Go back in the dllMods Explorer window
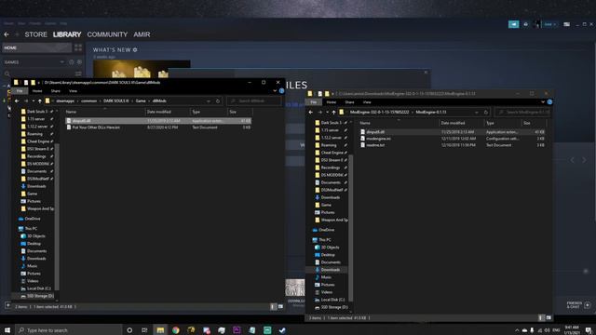The width and height of the screenshot is (596, 335). [17, 101]
